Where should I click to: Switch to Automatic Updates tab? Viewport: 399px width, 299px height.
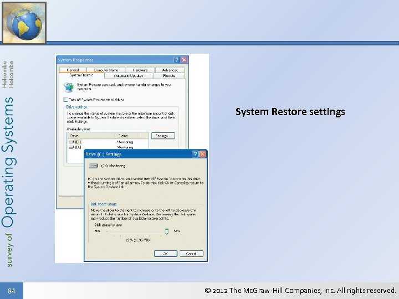(x=129, y=76)
